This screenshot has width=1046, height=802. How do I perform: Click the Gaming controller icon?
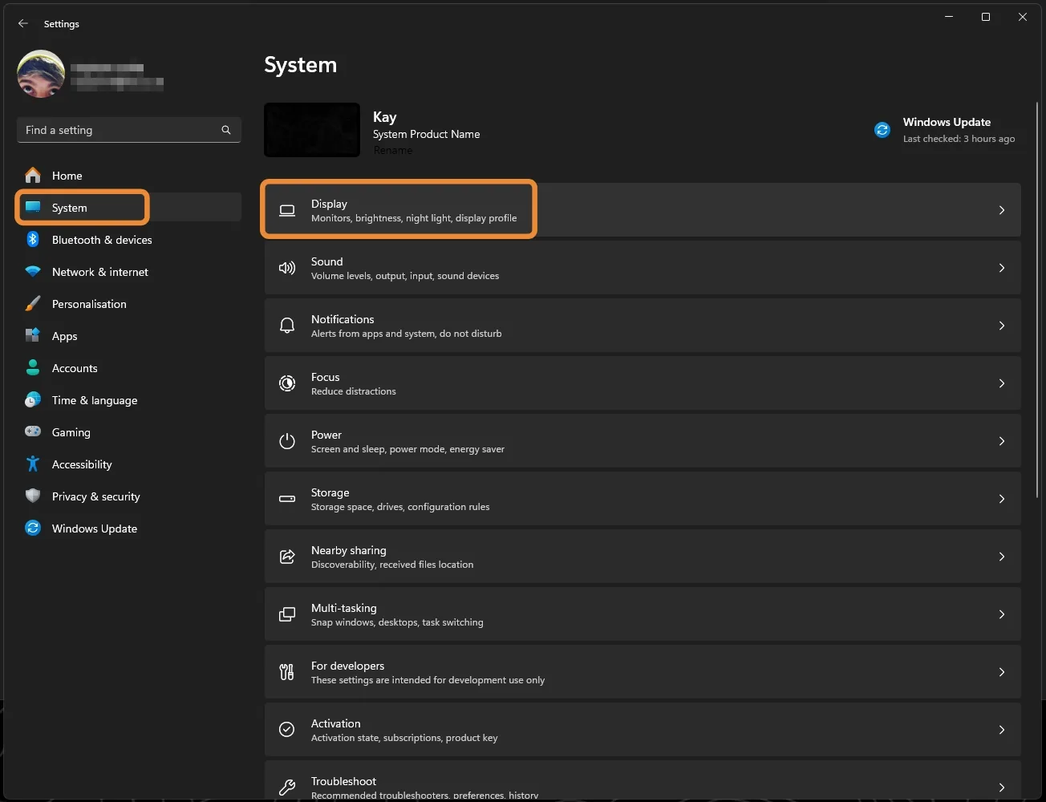click(x=33, y=432)
